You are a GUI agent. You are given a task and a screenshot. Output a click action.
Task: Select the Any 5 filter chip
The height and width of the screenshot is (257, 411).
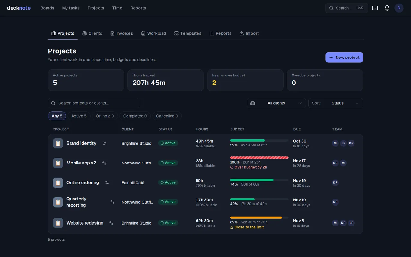(57, 116)
